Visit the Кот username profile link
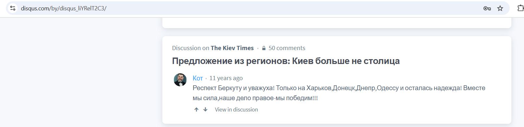Image resolution: width=524 pixels, height=127 pixels. (x=198, y=78)
